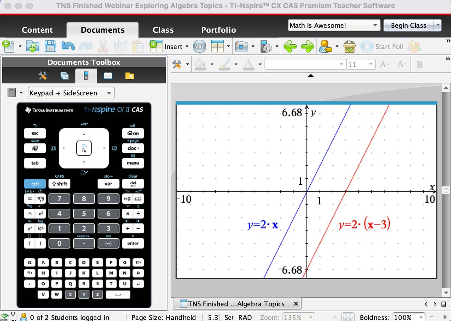Select TI-SmartView handheld icon in toolbox
Viewport: 451px width, 321px height.
(86, 76)
